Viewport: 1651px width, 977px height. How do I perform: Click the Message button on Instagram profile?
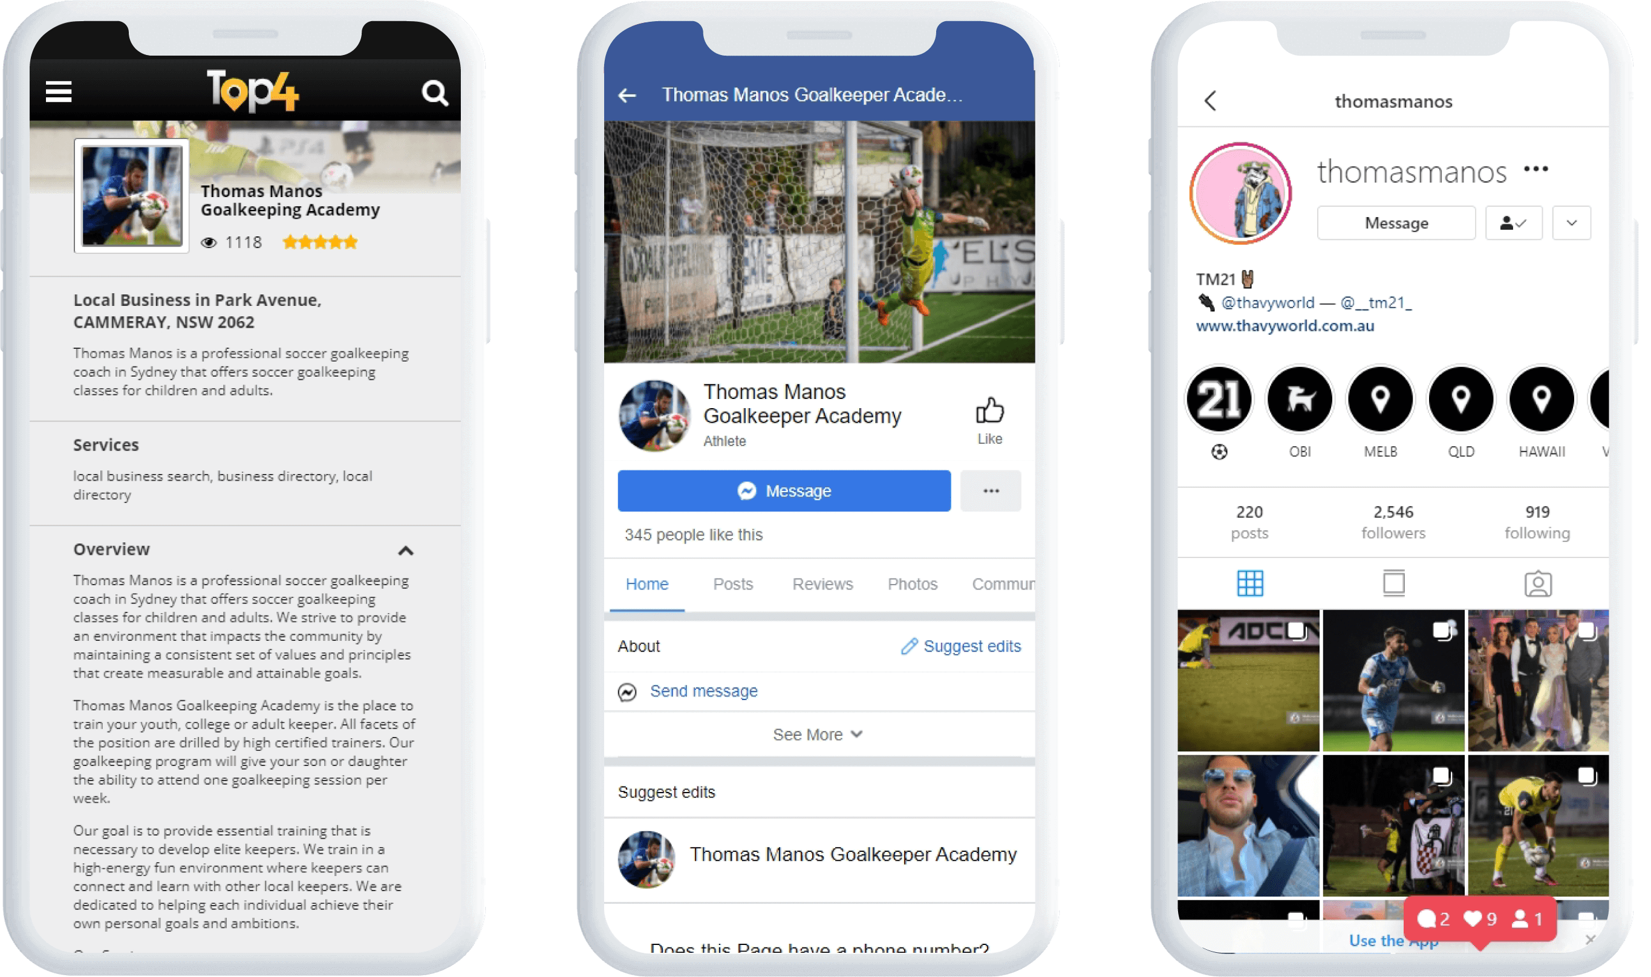click(x=1398, y=221)
